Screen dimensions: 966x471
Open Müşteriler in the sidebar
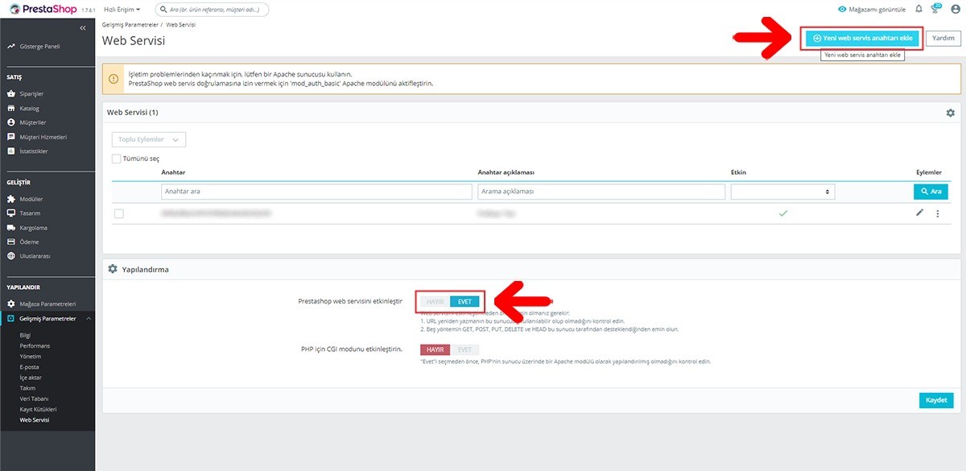(31, 122)
